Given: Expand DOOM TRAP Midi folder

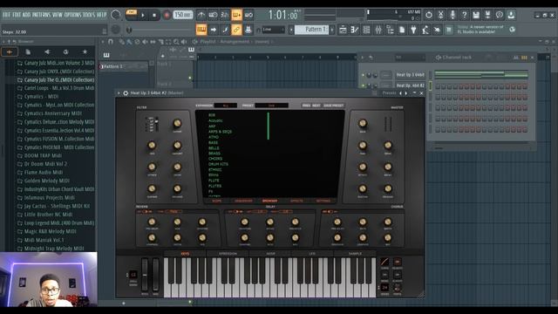Looking at the screenshot, I should (x=39, y=155).
